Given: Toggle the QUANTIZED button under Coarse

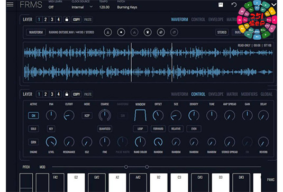Looking at the screenshot, I should coord(105,129).
